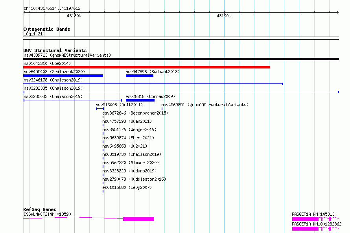Click the nsv3246178 (Chaisson2019) label
This screenshot has height=233, width=350.
point(53,80)
